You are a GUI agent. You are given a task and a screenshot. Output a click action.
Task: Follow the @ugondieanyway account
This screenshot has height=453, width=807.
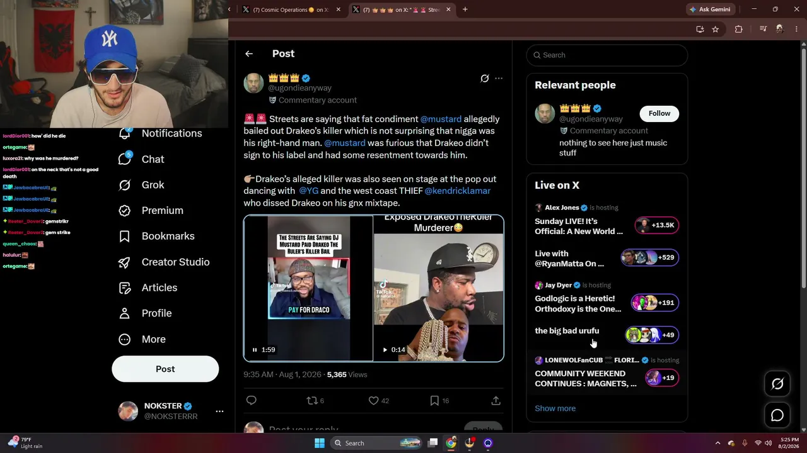point(659,113)
